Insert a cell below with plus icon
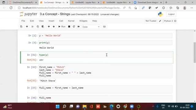196x110 pixels. coord(27,27)
